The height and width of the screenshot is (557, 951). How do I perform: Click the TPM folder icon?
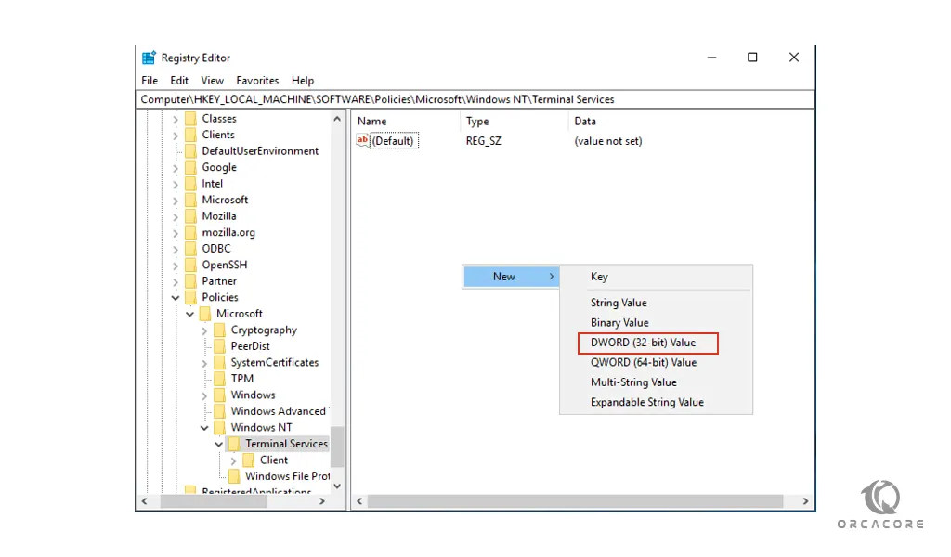[219, 379]
